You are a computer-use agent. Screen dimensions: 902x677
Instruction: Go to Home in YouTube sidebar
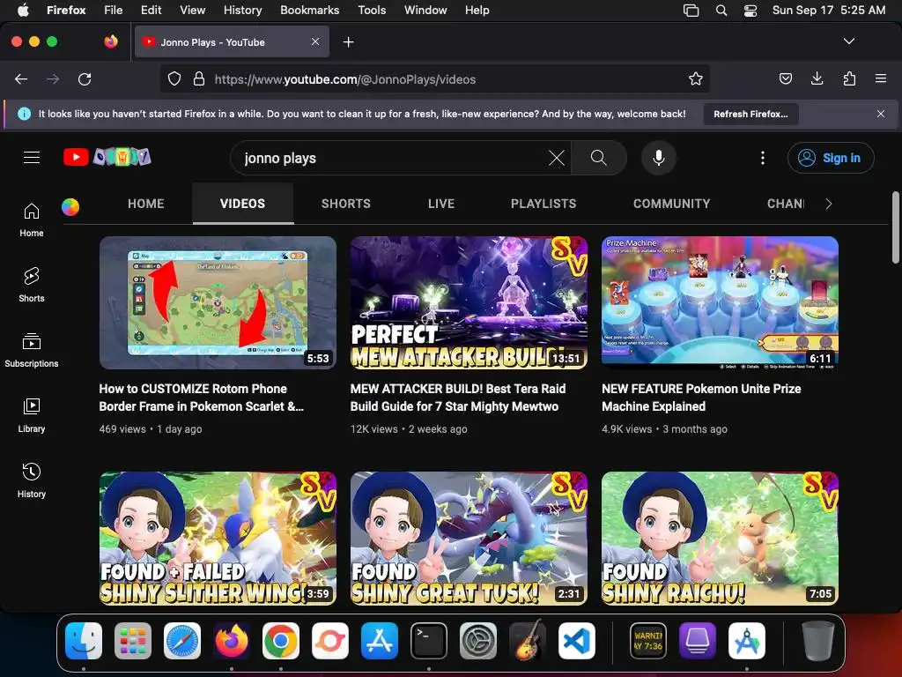[32, 219]
